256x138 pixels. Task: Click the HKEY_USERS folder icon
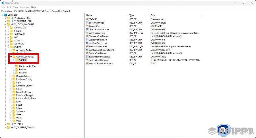tap(8, 124)
